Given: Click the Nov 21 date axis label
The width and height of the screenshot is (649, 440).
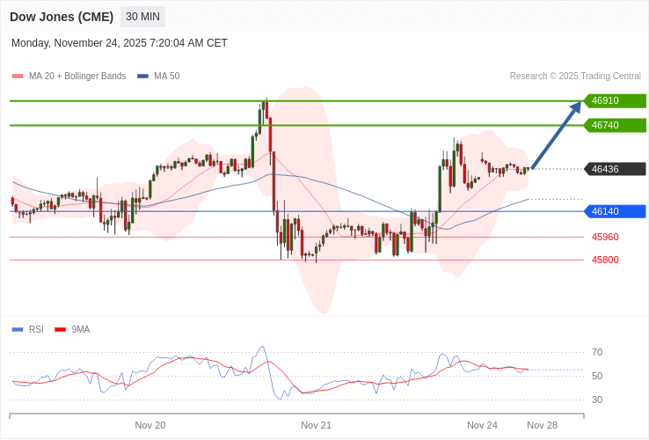Looking at the screenshot, I should [317, 426].
